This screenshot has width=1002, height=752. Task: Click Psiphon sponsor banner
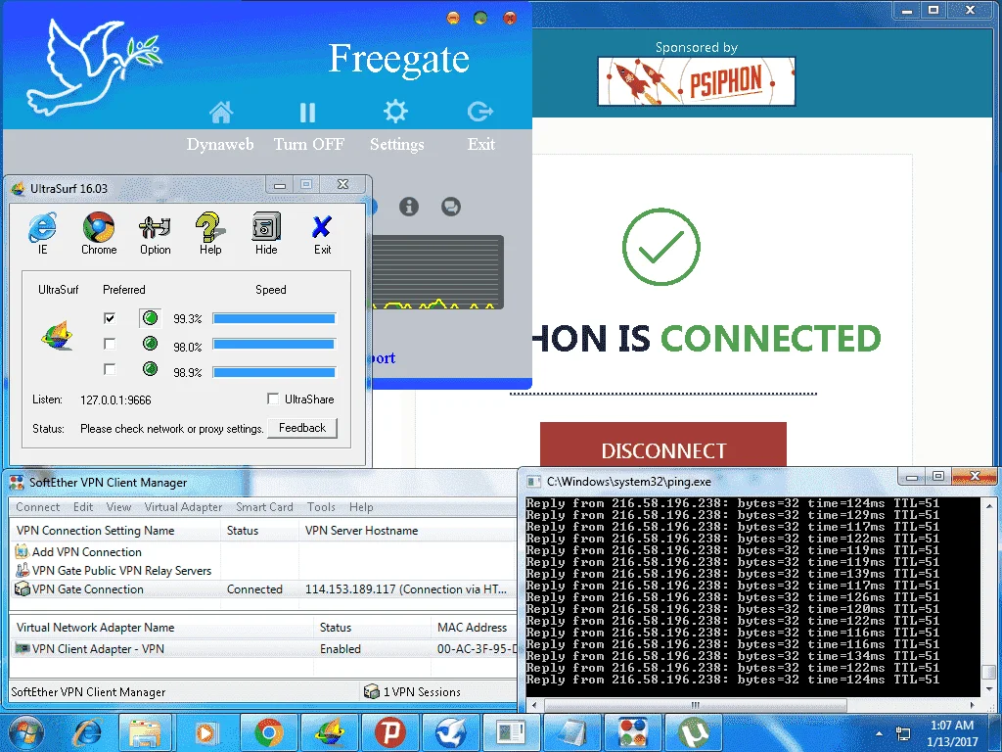point(696,81)
